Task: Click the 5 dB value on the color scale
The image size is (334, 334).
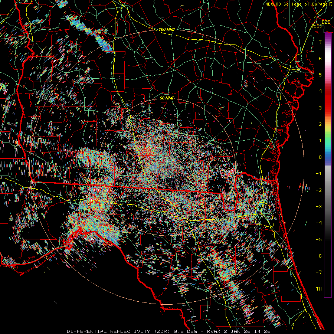Action: point(320,75)
